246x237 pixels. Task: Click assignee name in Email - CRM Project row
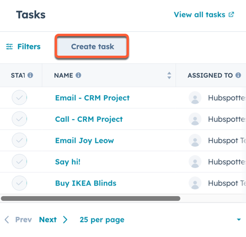[227, 98]
